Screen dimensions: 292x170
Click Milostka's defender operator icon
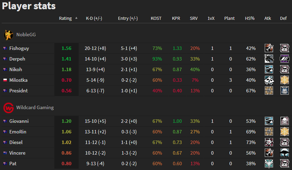284,80
